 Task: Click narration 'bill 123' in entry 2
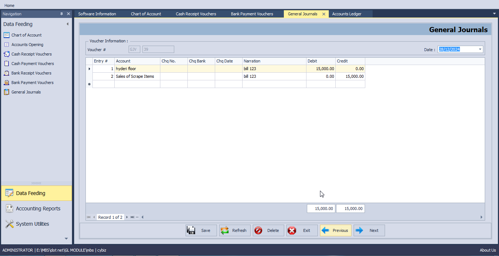pos(274,76)
